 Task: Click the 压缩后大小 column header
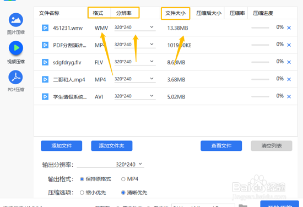tap(209, 13)
